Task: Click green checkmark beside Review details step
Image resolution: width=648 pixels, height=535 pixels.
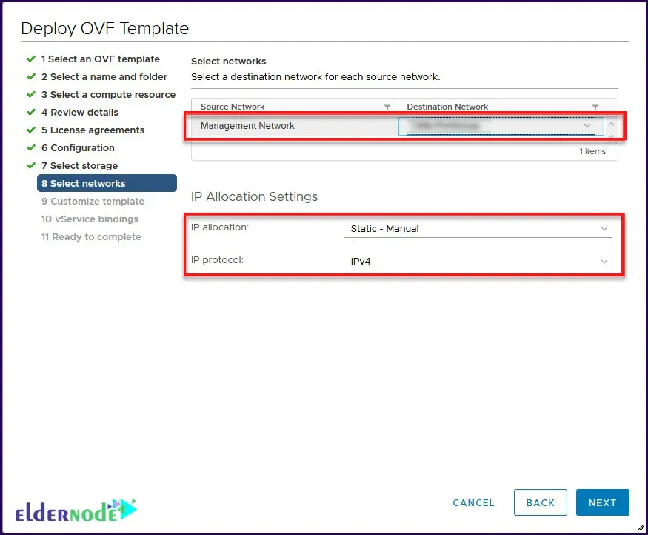Action: [x=31, y=112]
